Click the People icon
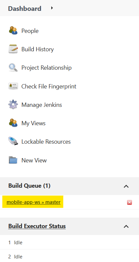 tap(13, 31)
